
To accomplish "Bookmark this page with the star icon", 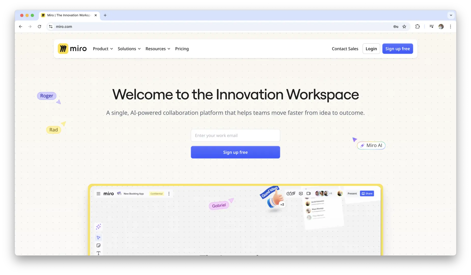I will tap(404, 26).
